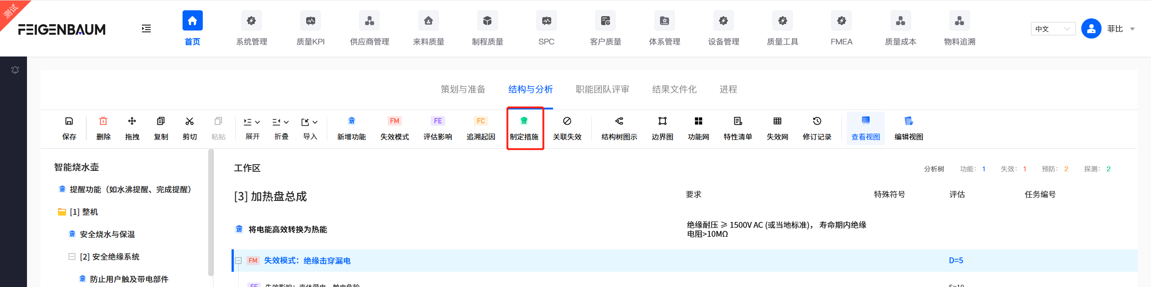Open 修订记录 history
The width and height of the screenshot is (1151, 287).
point(817,129)
